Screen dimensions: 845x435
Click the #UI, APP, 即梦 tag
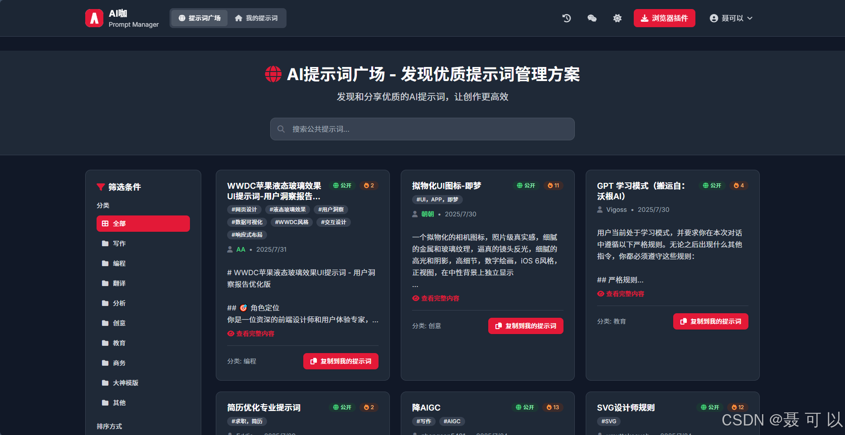point(437,200)
